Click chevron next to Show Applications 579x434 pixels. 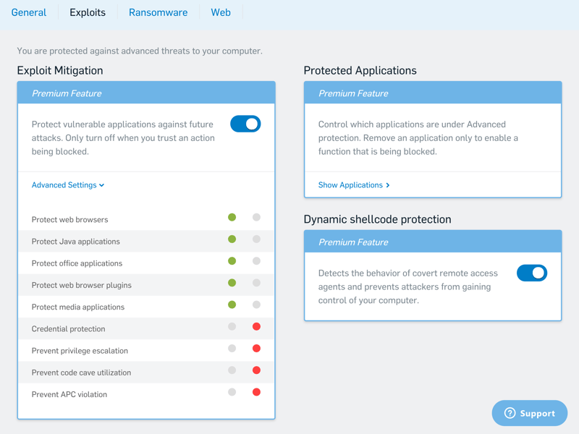[x=388, y=185]
